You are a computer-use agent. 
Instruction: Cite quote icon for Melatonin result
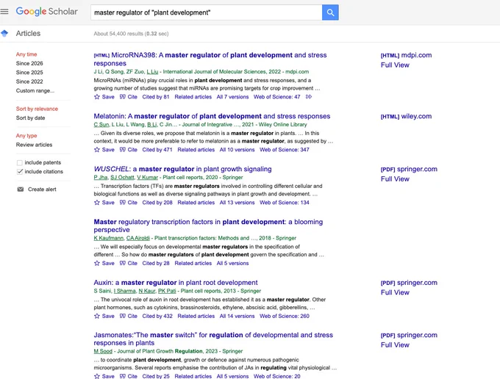pyautogui.click(x=123, y=150)
